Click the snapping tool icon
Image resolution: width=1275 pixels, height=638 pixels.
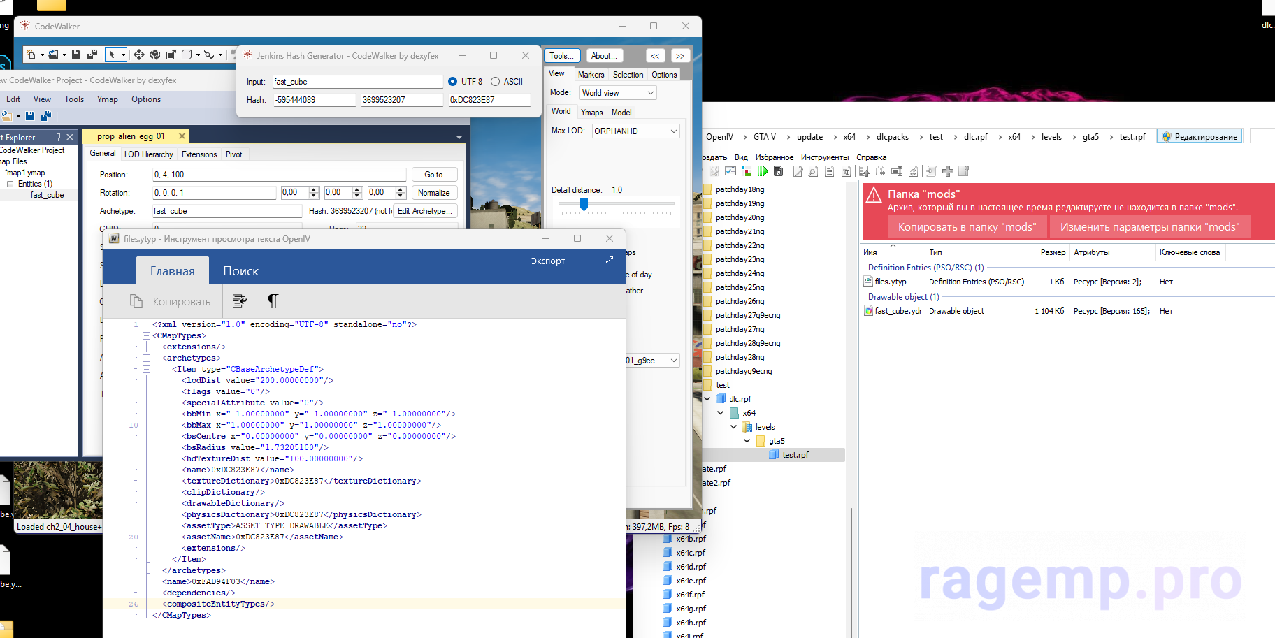click(209, 55)
